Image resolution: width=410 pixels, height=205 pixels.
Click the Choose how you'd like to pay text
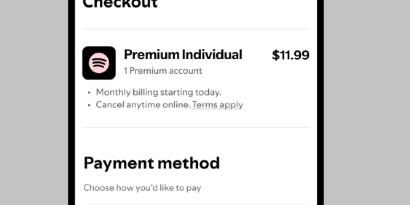[x=142, y=187]
